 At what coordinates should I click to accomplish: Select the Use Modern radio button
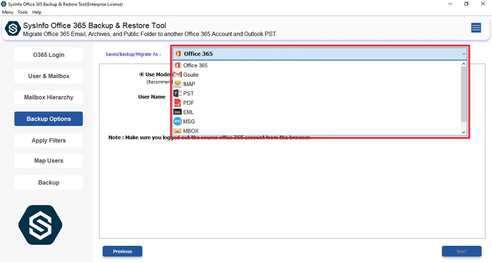click(x=142, y=75)
